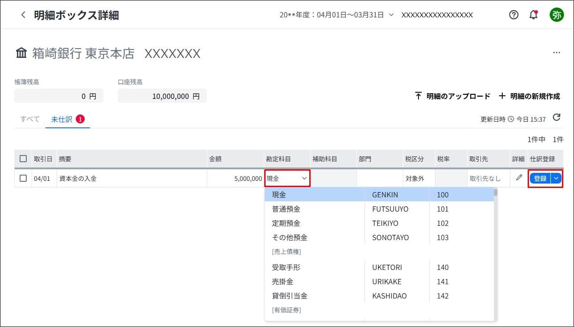Open the three-dot more options menu
This screenshot has width=574, height=327.
pos(556,53)
